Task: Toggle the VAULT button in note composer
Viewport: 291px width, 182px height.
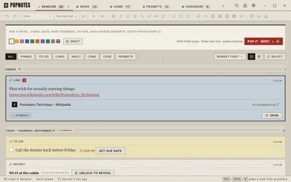Action: [x=73, y=41]
